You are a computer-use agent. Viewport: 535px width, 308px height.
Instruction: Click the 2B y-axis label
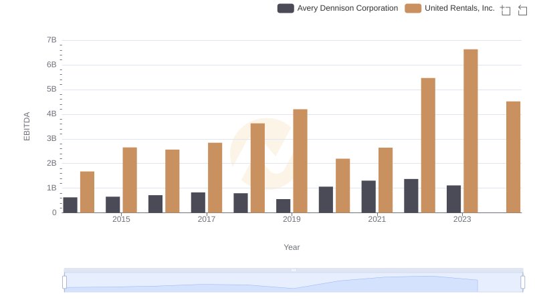(51, 163)
